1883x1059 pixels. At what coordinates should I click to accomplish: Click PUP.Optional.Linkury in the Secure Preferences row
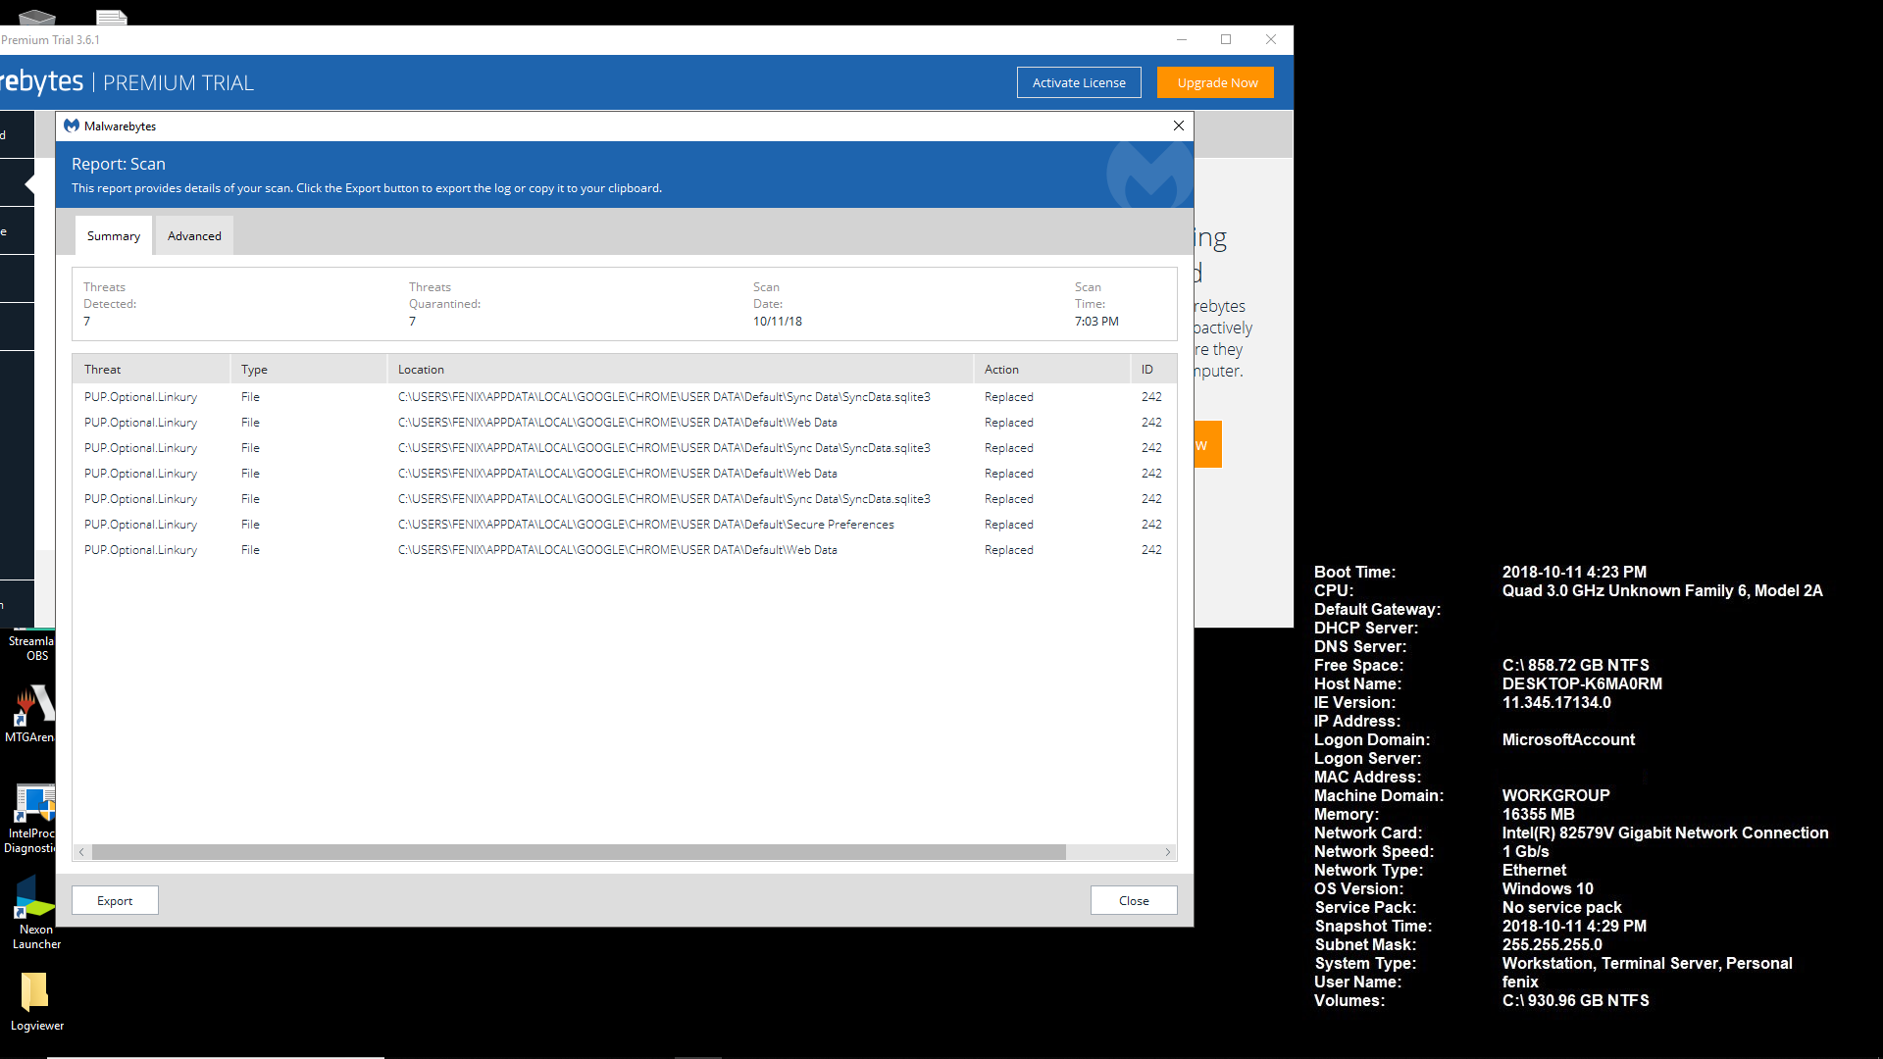pos(140,525)
